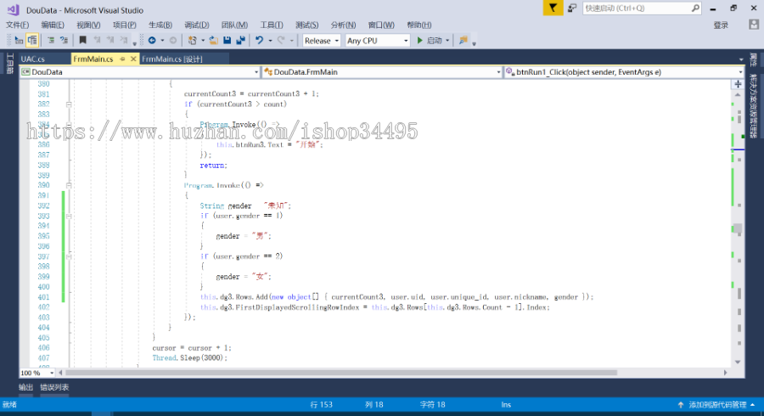Open the 属性 properties side panel

tap(754, 60)
